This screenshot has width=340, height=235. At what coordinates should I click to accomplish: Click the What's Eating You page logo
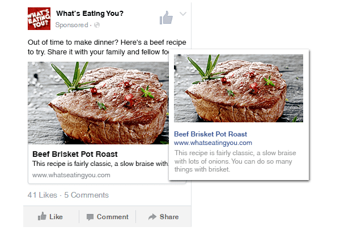point(39,19)
